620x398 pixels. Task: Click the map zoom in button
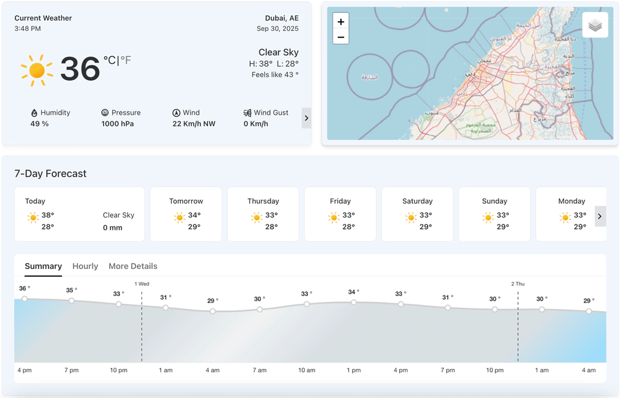[x=341, y=21]
